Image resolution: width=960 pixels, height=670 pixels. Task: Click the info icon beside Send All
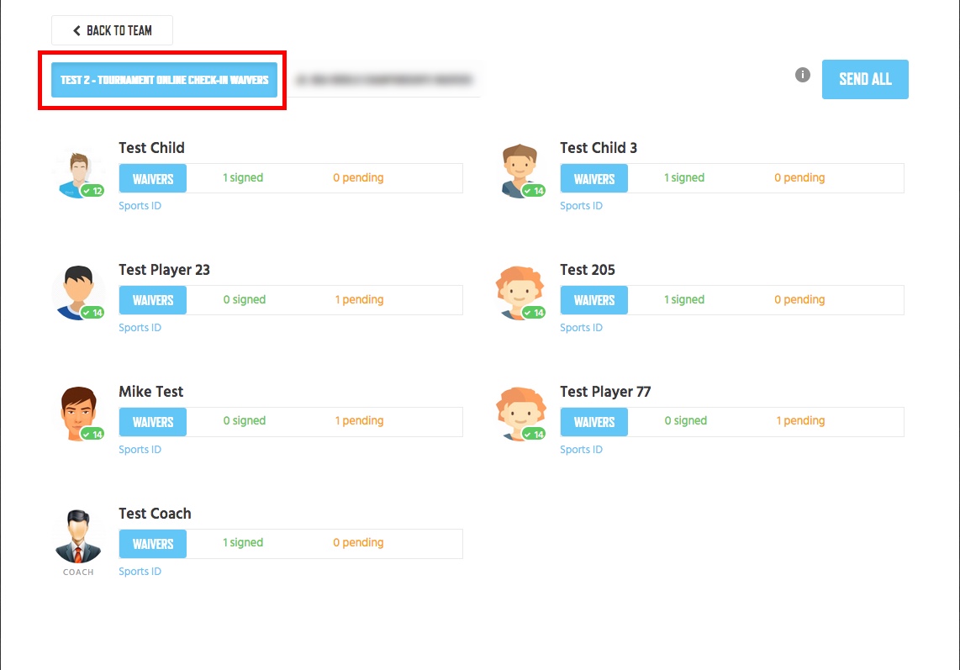pos(802,75)
